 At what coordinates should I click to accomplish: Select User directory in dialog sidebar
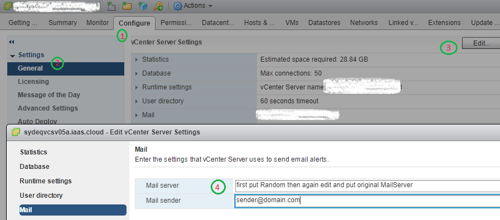41,196
